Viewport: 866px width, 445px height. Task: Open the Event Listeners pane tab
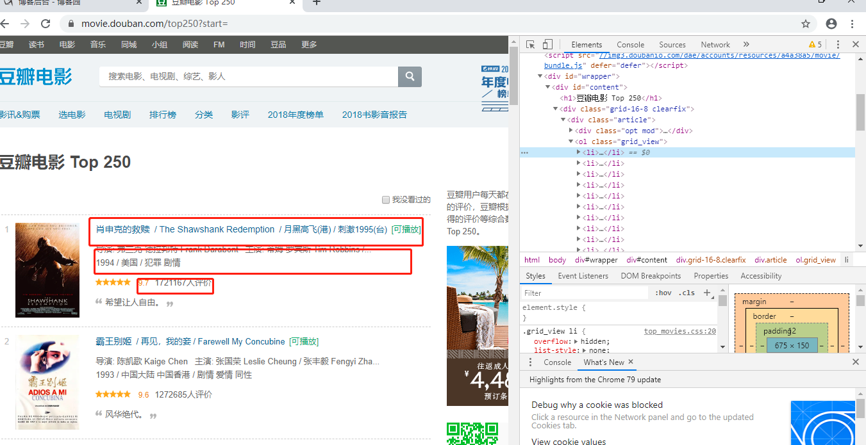pos(583,276)
